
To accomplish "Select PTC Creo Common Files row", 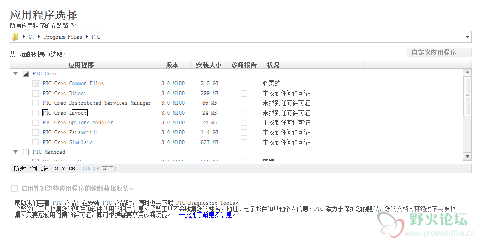I will [73, 83].
